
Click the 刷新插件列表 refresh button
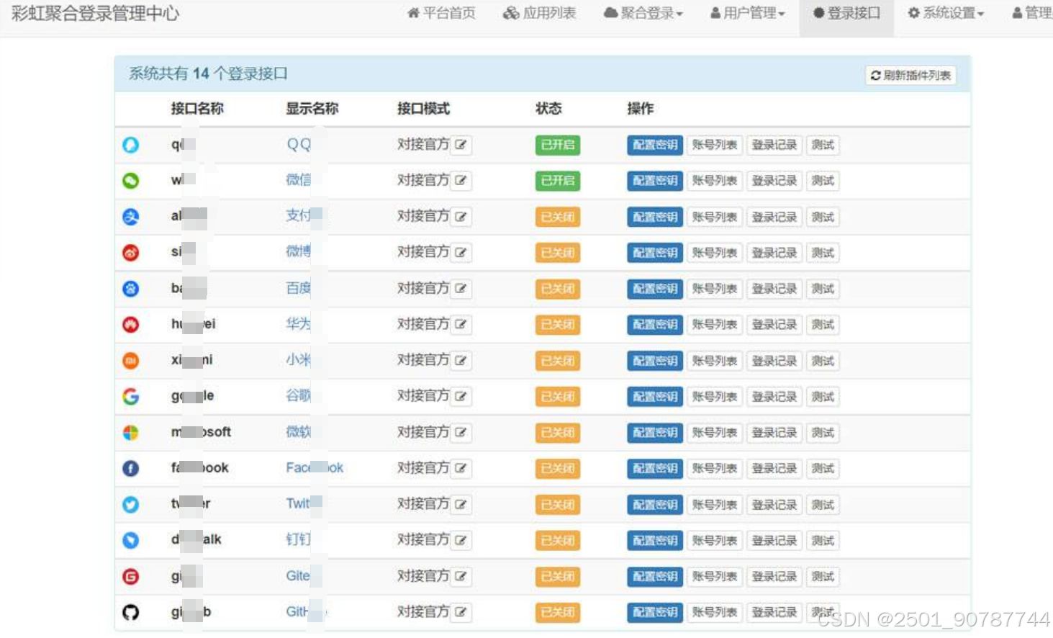click(910, 74)
